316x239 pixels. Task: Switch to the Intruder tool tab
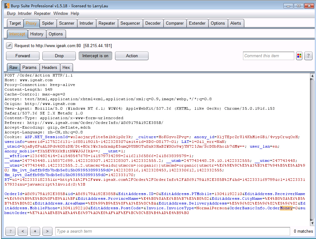pyautogui.click(x=87, y=23)
